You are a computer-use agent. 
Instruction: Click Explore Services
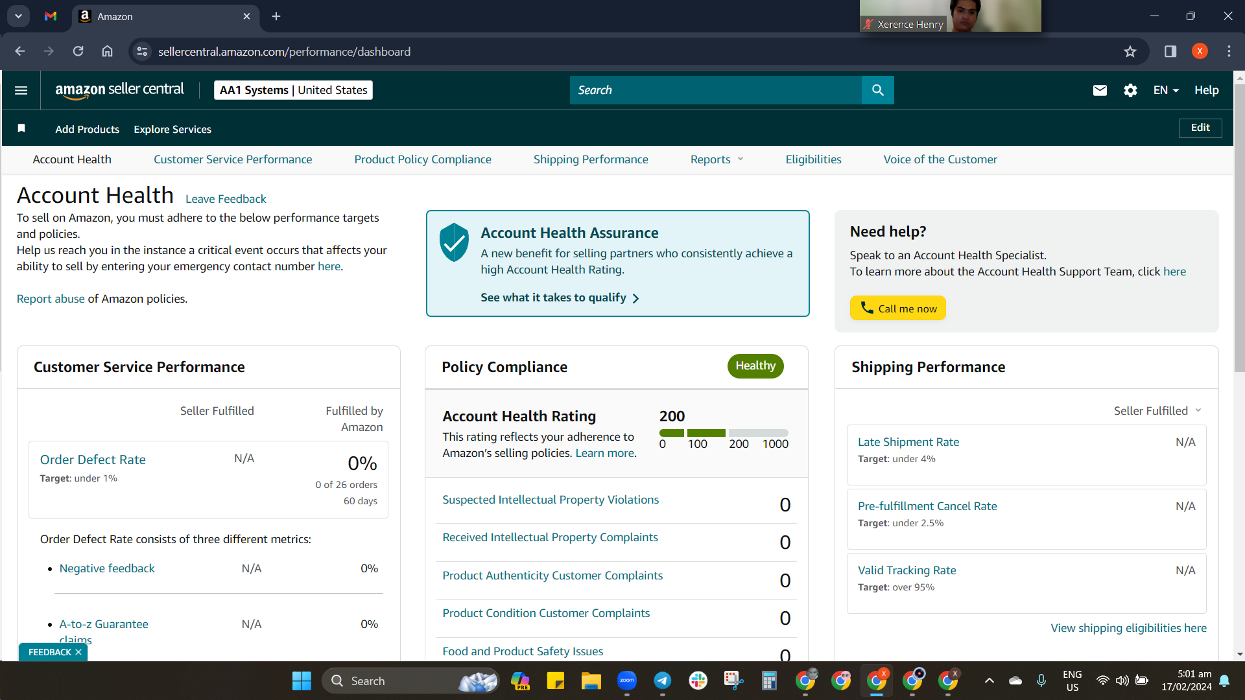[172, 129]
